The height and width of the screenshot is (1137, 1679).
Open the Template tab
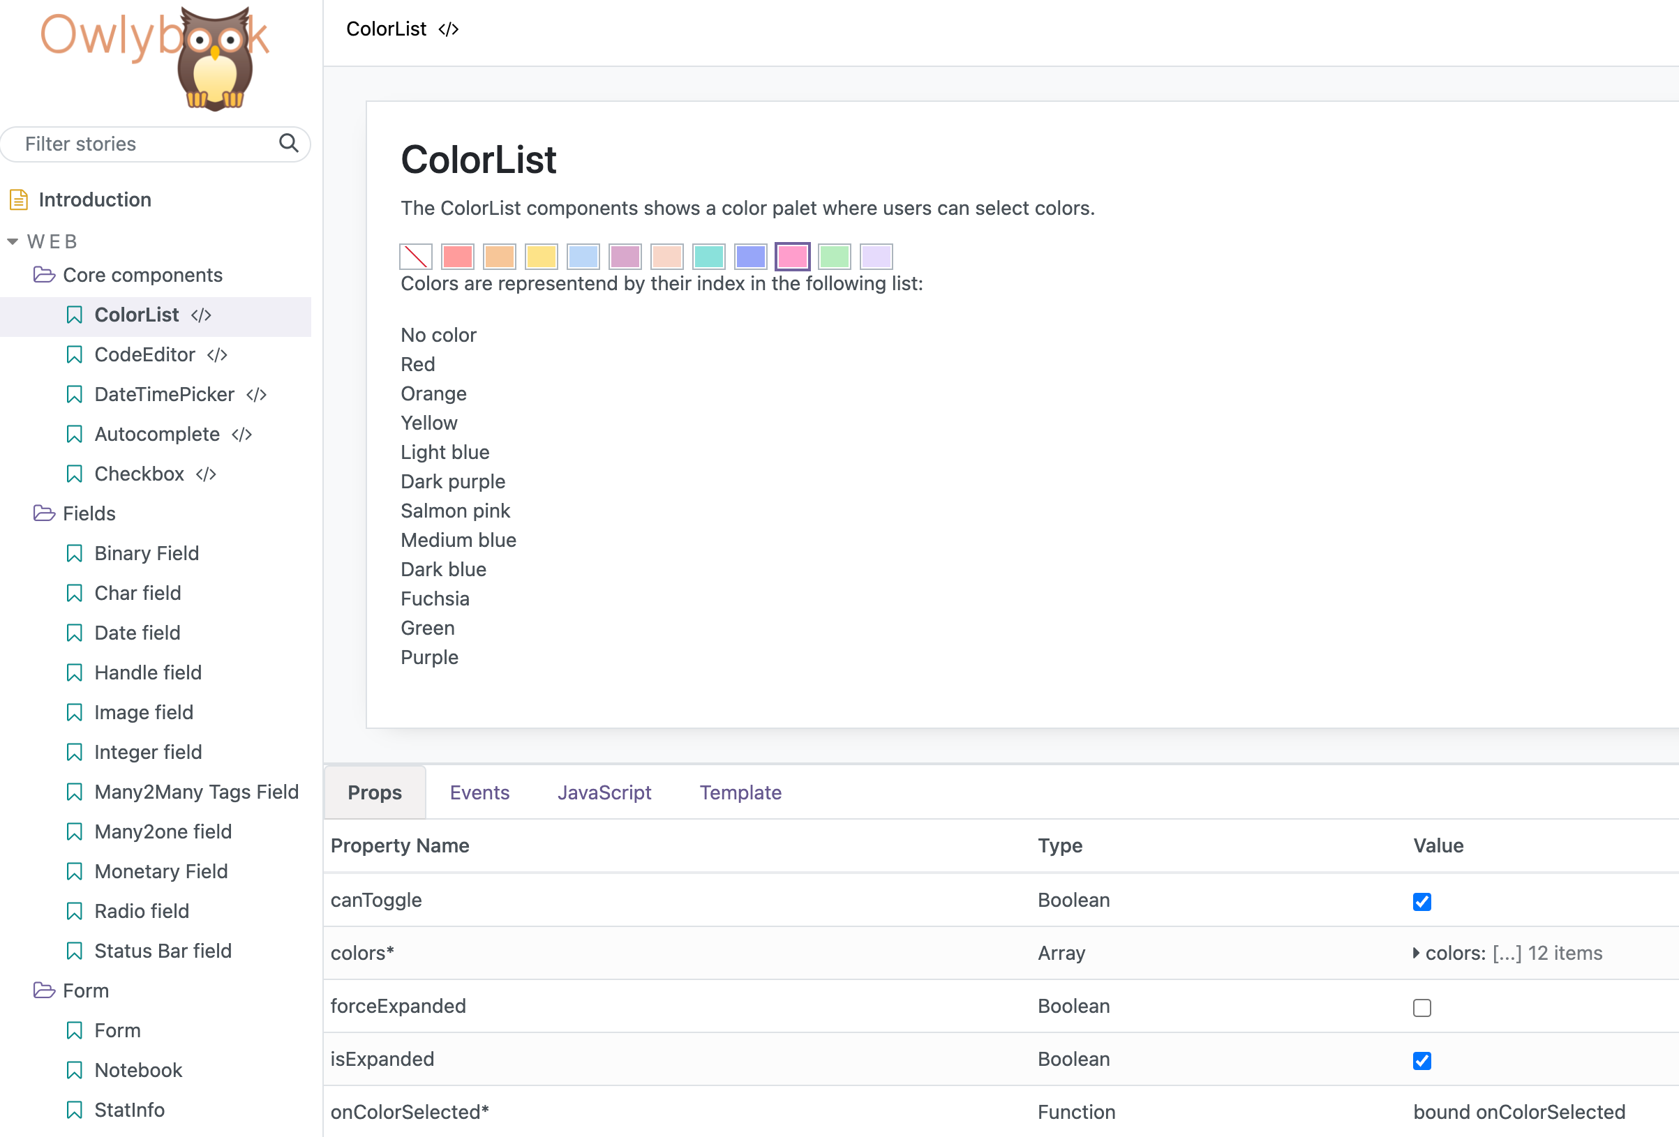(740, 792)
